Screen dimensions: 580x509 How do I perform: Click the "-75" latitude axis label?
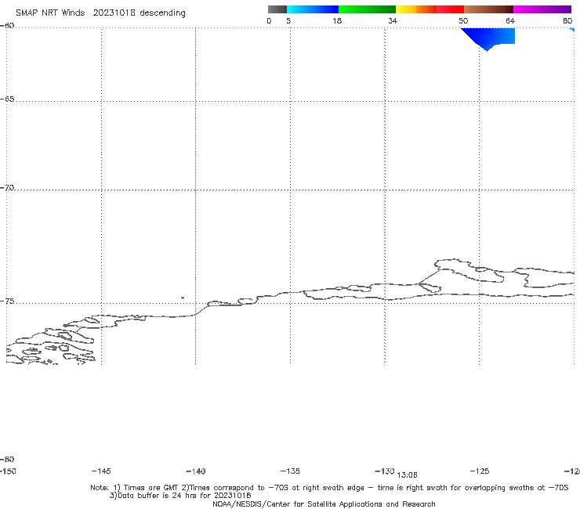click(7, 301)
